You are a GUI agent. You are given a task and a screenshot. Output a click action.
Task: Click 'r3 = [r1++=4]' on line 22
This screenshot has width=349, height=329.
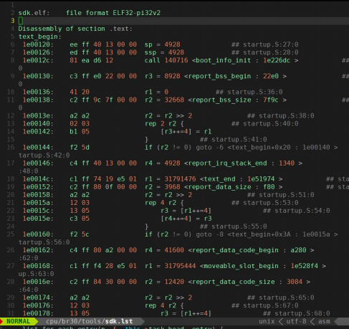point(186,211)
